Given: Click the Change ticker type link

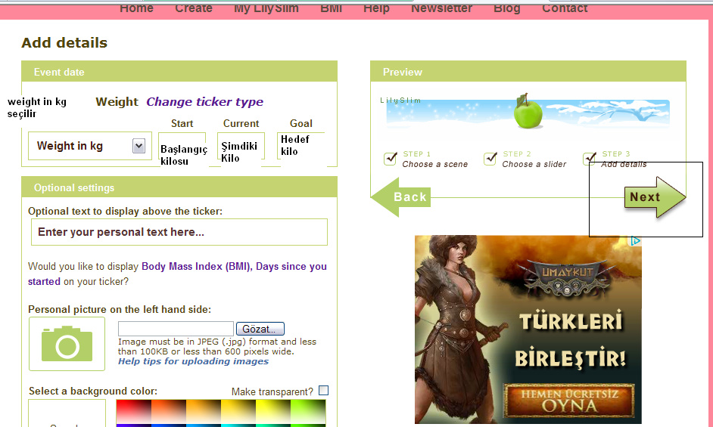Looking at the screenshot, I should point(204,102).
